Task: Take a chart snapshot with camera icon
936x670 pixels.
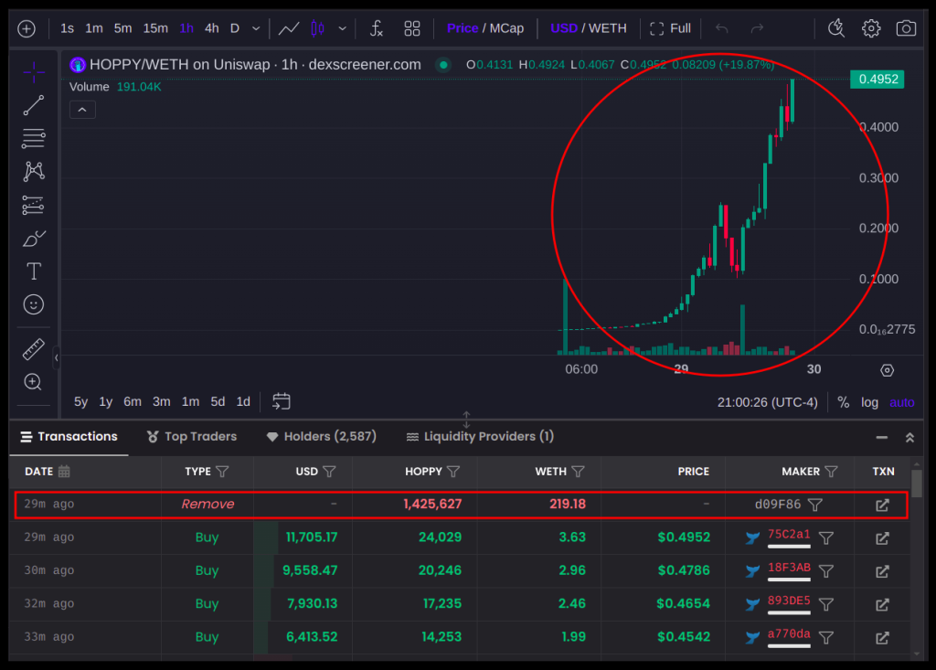Action: [907, 28]
